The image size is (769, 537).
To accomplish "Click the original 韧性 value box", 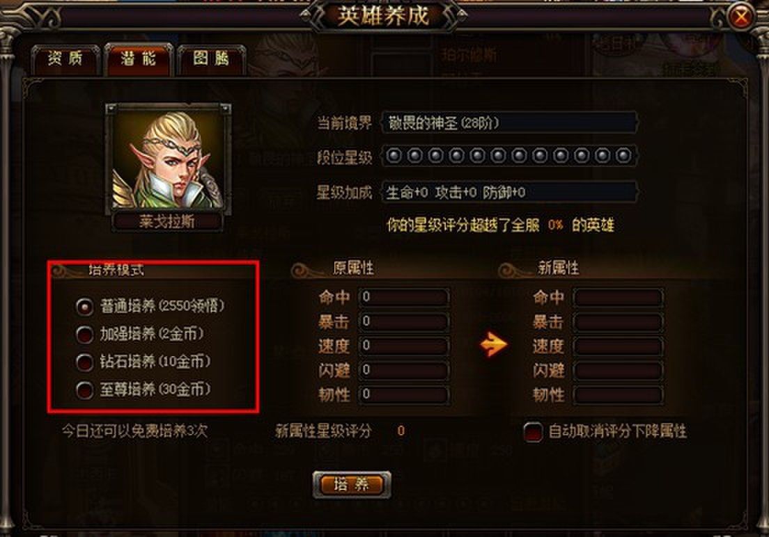I will (x=403, y=395).
